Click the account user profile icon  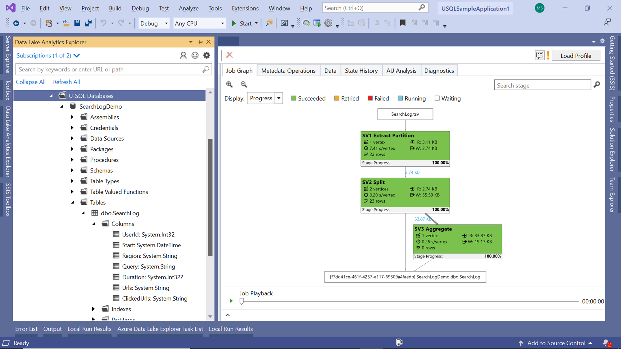(183, 55)
